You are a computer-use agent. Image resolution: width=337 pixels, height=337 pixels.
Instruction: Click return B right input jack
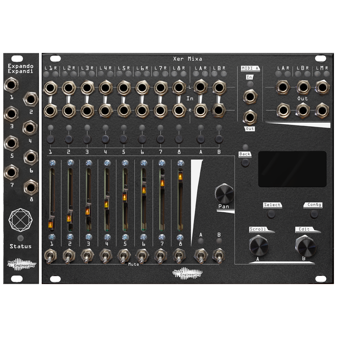219,110
